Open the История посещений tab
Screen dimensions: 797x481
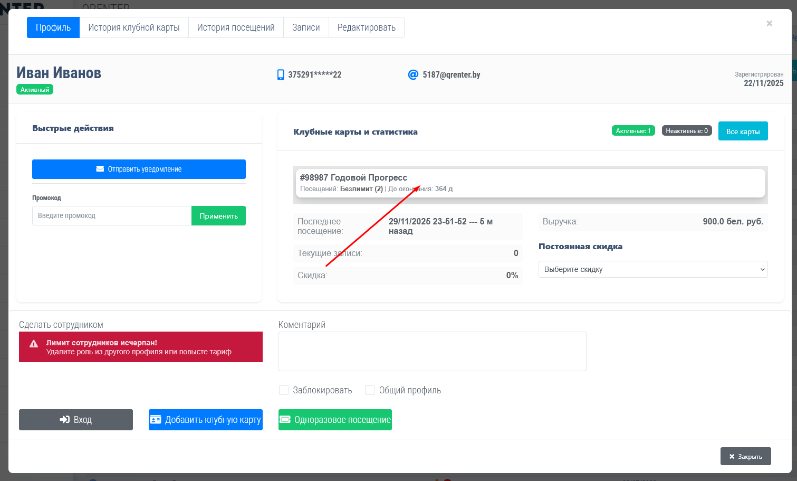tap(236, 27)
